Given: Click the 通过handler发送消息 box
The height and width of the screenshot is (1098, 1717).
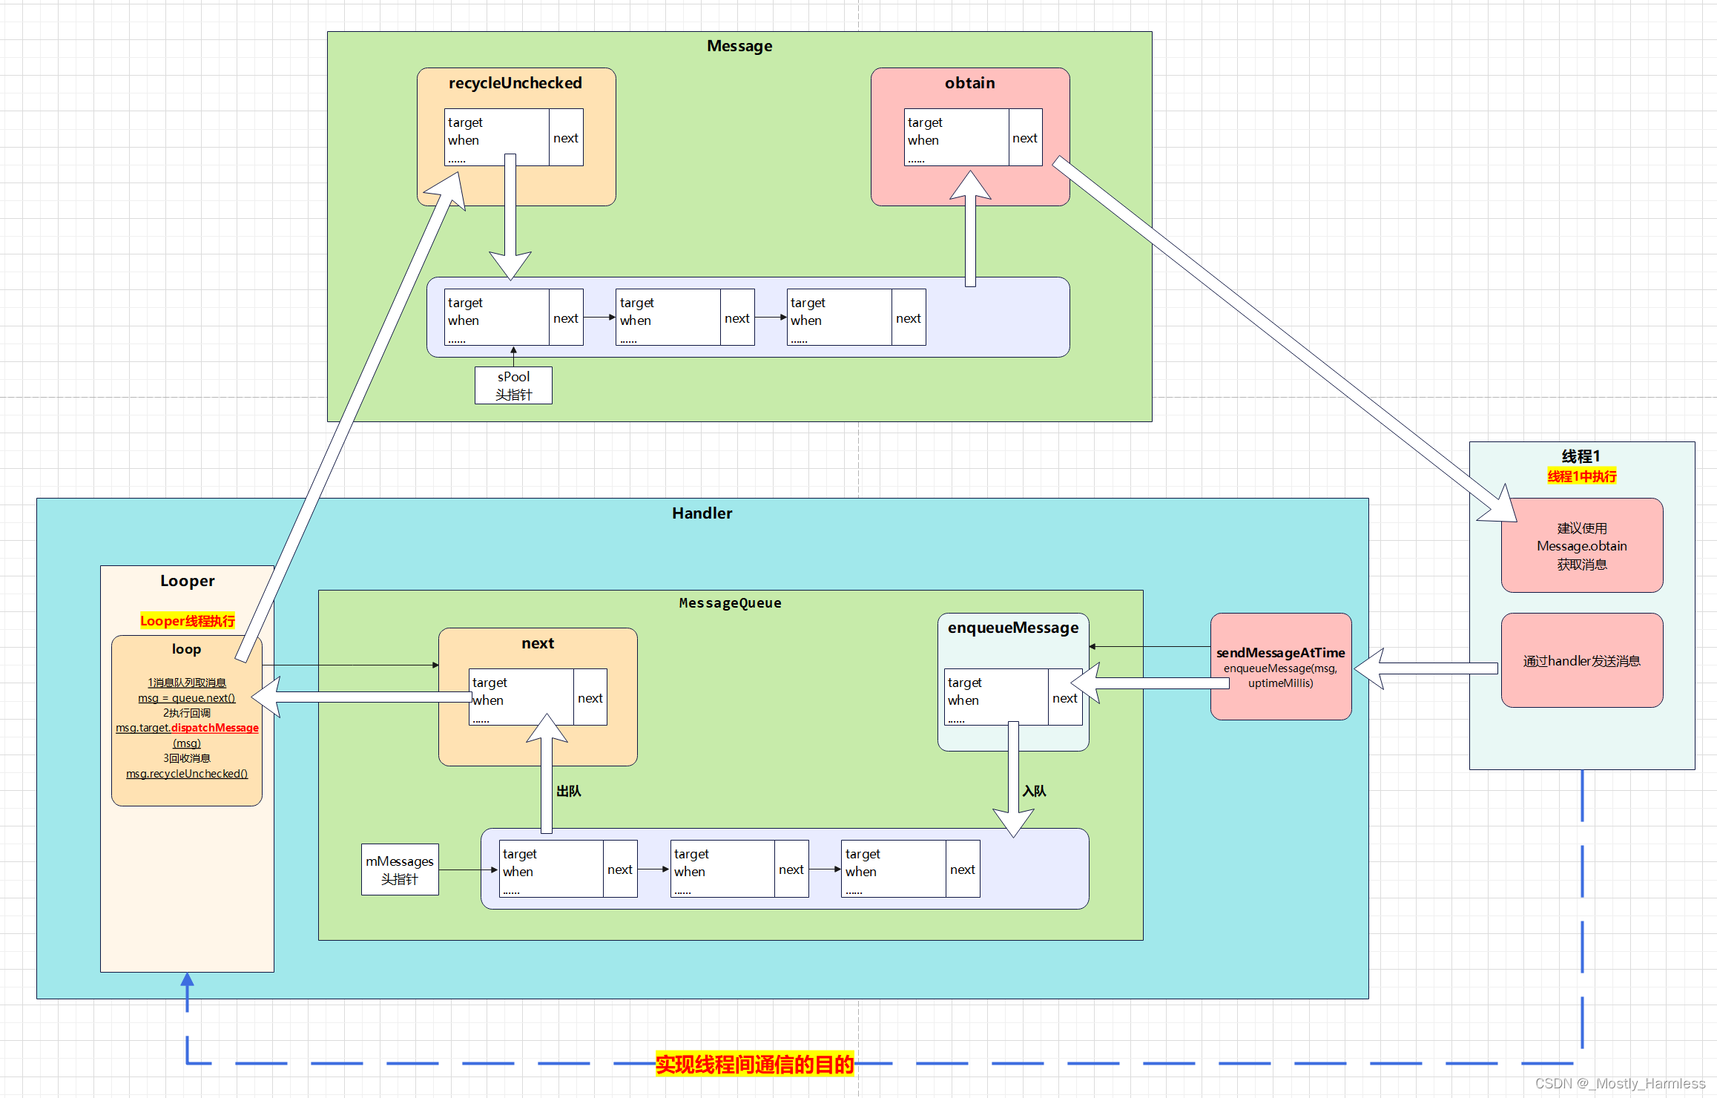Looking at the screenshot, I should click(1581, 660).
